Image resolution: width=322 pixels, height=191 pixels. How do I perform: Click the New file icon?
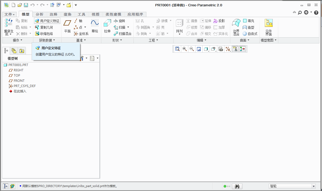[x=13, y=5]
